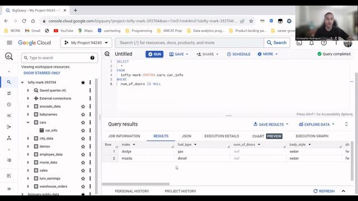This screenshot has height=201, width=358.
Task: Activate Cloud Shell terminal icon
Action: click(x=299, y=43)
